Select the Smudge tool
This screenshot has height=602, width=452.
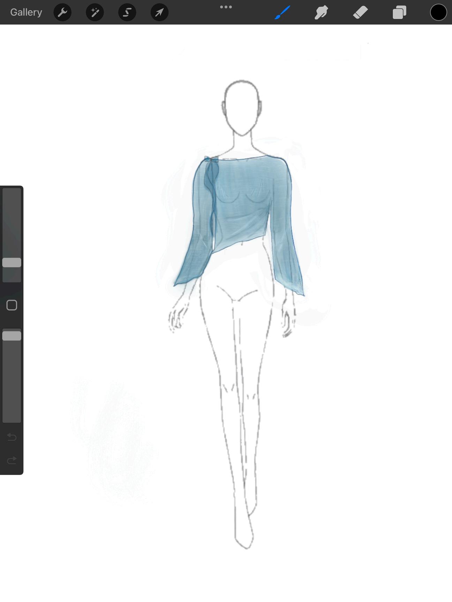321,13
